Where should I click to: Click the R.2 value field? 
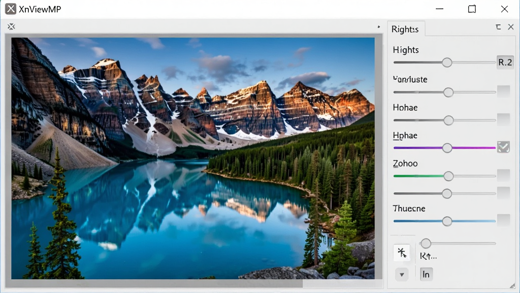click(x=505, y=62)
